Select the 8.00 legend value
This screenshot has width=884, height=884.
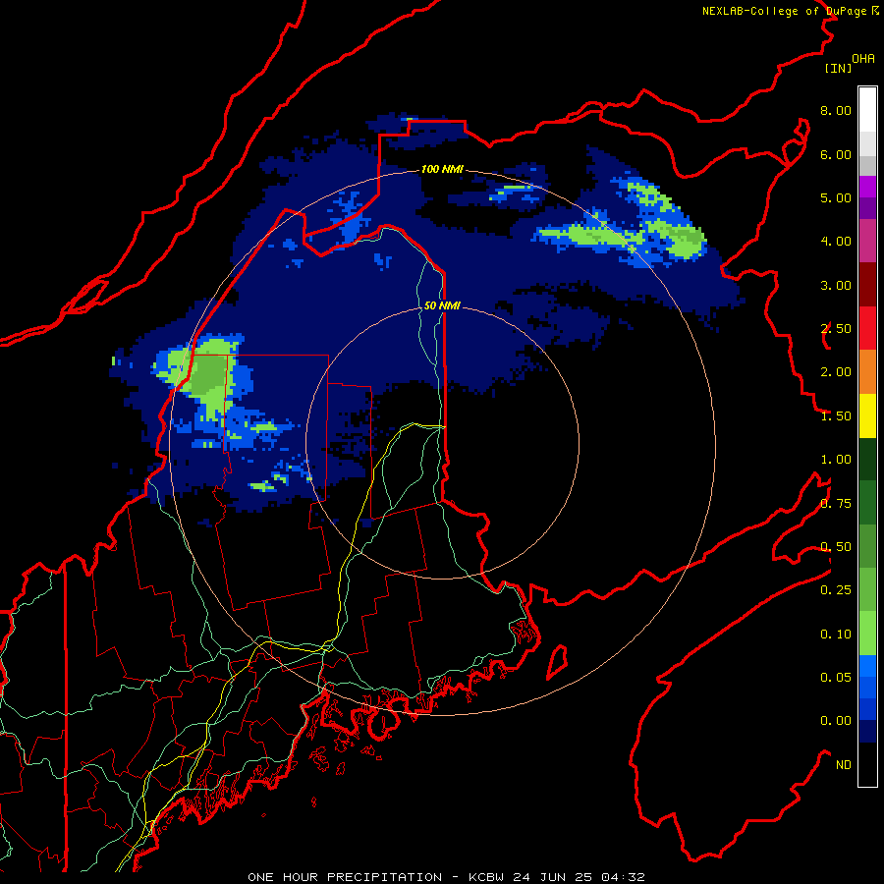coord(836,110)
